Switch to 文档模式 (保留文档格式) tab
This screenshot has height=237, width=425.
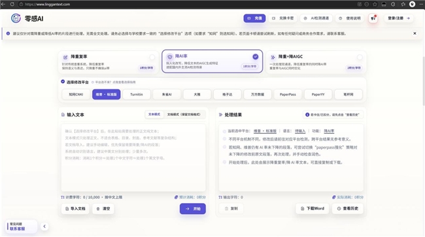[x=184, y=115]
